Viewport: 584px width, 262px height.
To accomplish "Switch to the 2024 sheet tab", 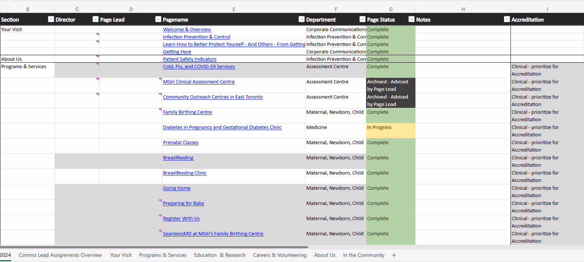I will (x=5, y=255).
